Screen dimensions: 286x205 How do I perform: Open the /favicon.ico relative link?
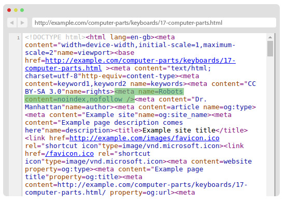click(69, 154)
